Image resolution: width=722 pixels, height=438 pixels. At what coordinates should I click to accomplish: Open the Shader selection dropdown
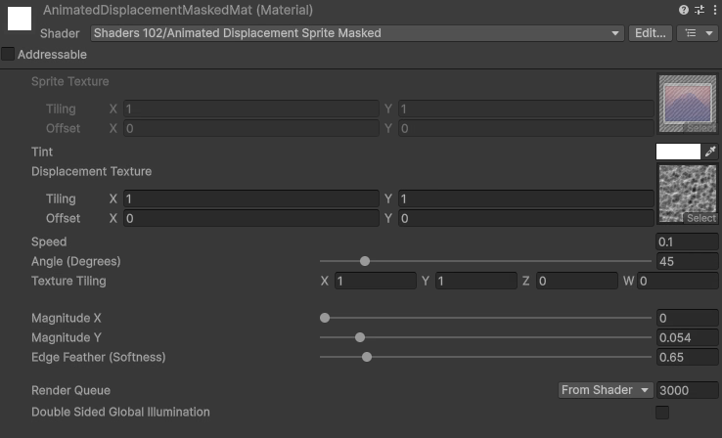[356, 33]
